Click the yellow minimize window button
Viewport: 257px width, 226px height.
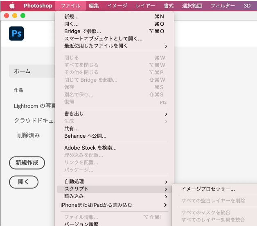(15, 16)
